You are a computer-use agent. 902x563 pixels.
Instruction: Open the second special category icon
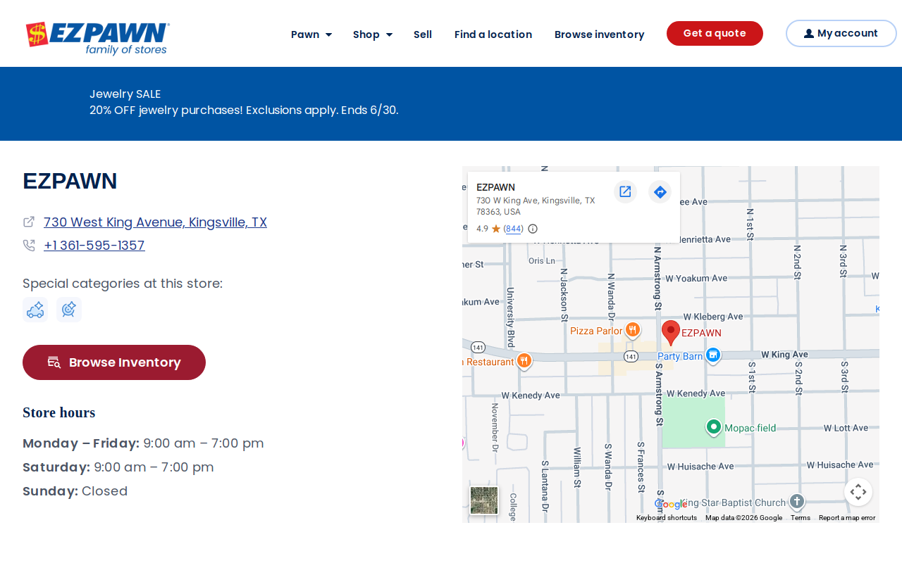(69, 310)
